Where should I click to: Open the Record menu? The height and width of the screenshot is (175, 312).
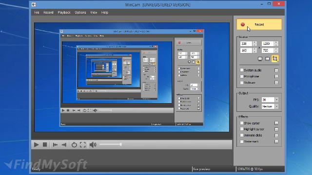point(48,12)
